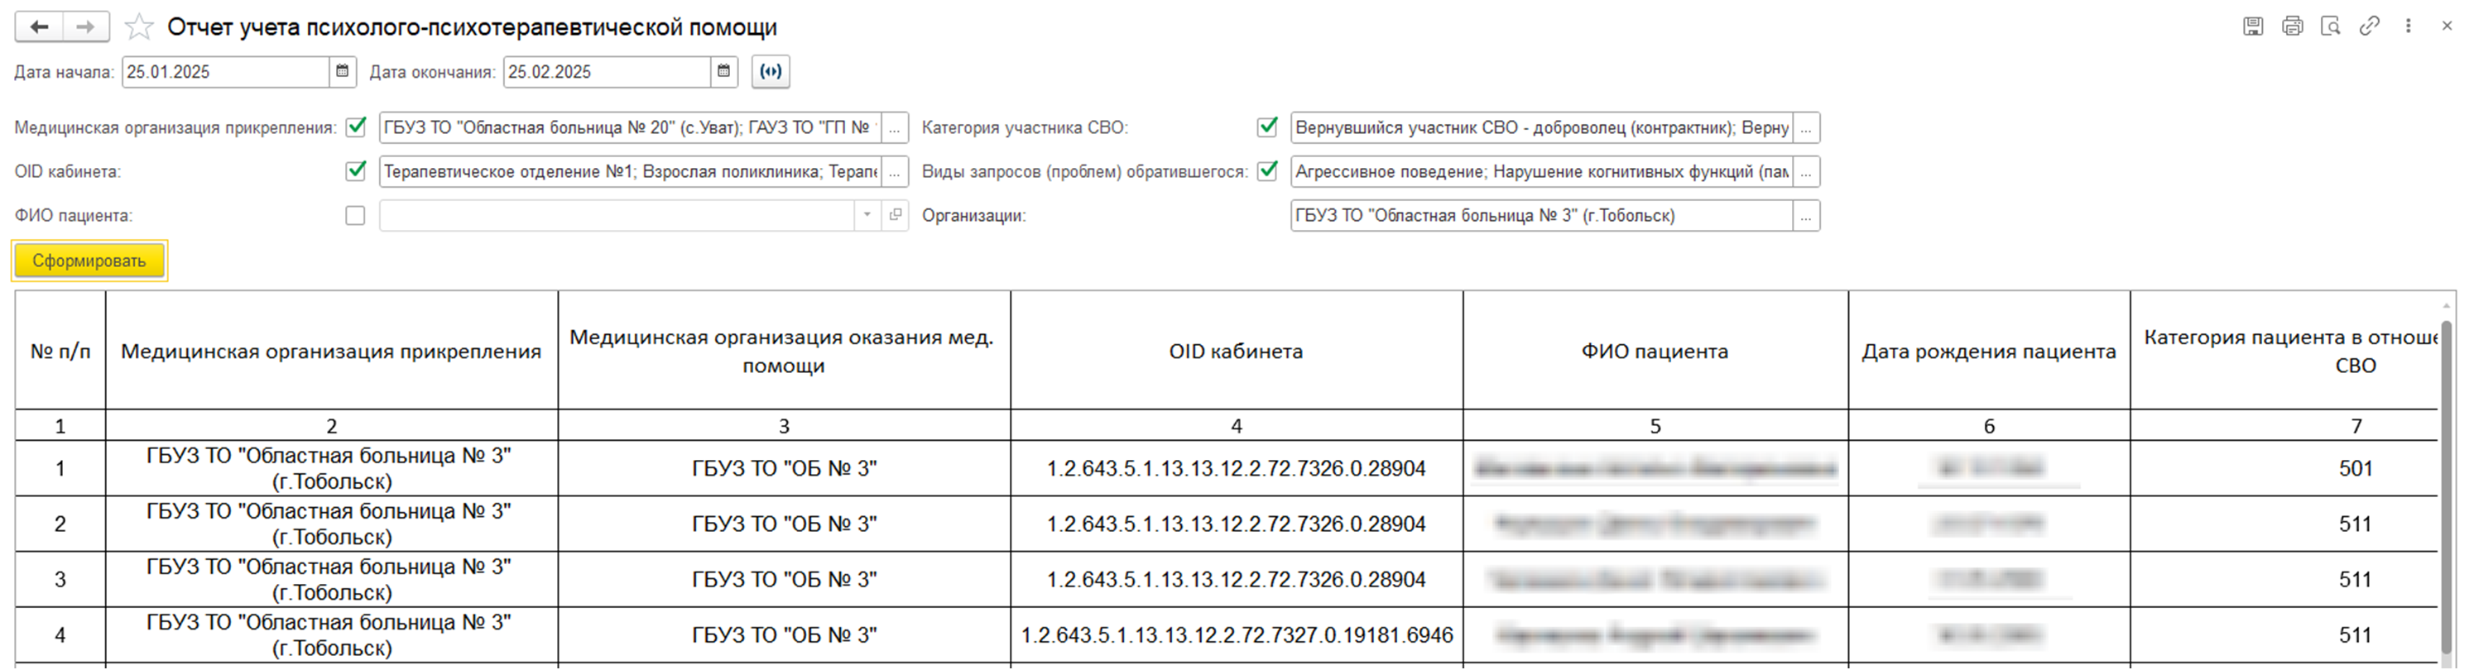Click the Дата начала input field
Image resolution: width=2469 pixels, height=670 pixels.
point(225,72)
